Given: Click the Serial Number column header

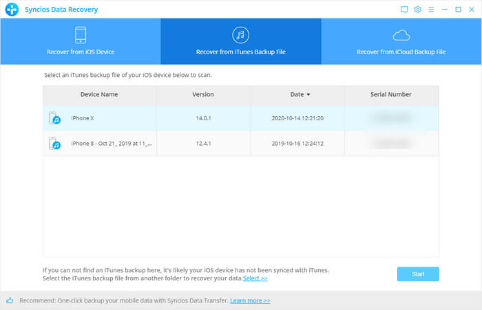Looking at the screenshot, I should tap(390, 94).
